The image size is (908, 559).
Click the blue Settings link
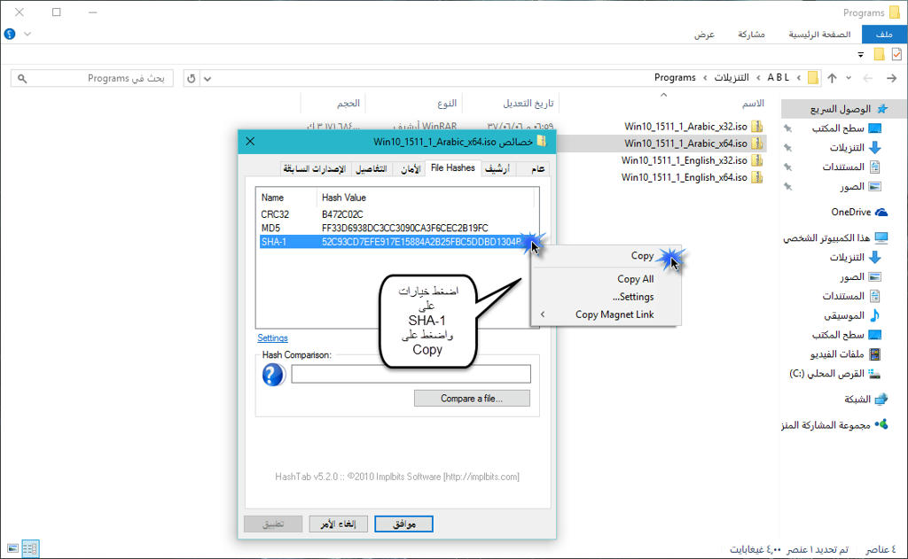pos(272,338)
